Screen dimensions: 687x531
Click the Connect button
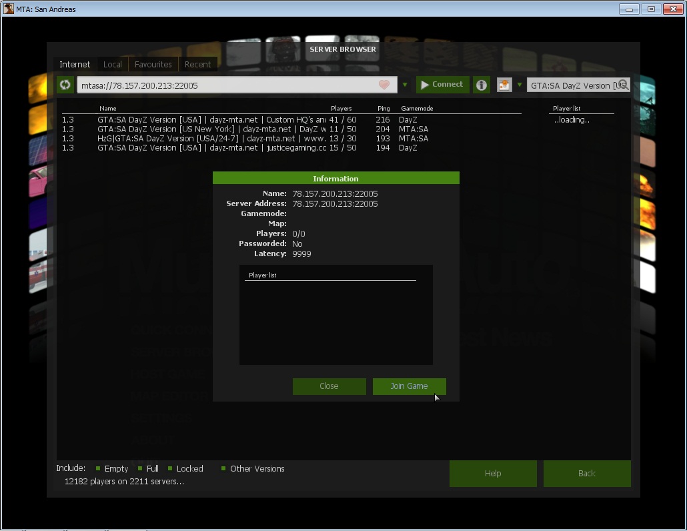[x=442, y=85]
